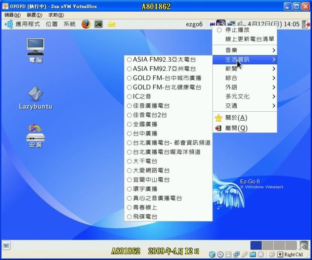Viewport: 312px width, 260px height.
Task: Click the VirtualBox shared folders status icon
Action: point(253,255)
